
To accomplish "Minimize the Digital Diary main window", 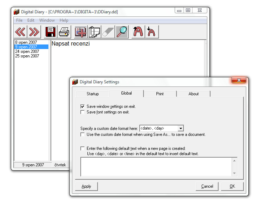I will (x=179, y=11).
